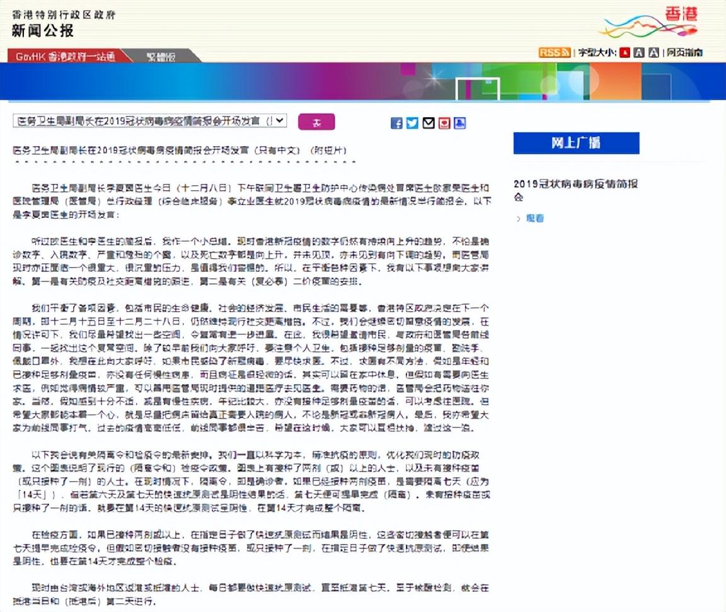
Task: Open the 网页指南 site map link
Action: (685, 53)
